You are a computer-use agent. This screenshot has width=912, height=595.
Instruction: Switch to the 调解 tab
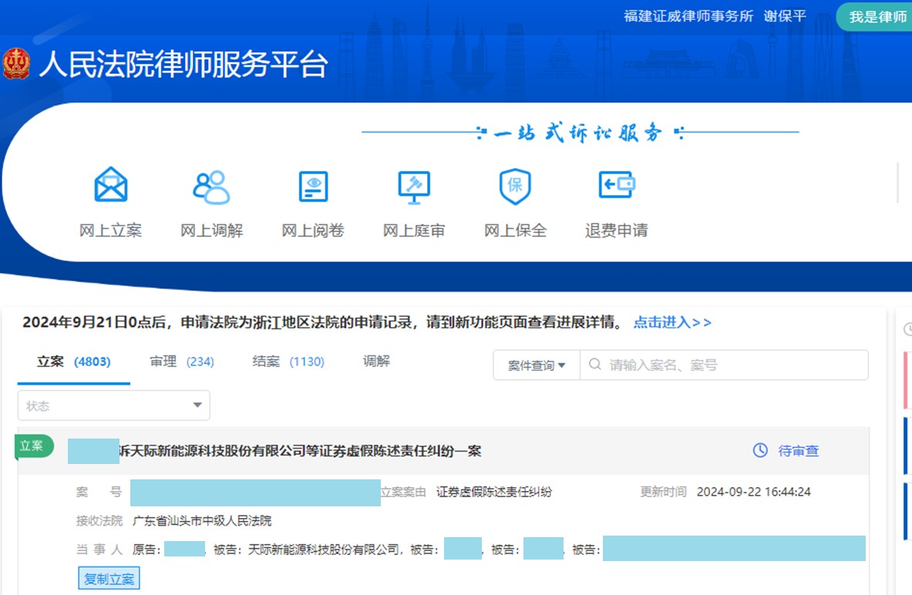coord(376,361)
